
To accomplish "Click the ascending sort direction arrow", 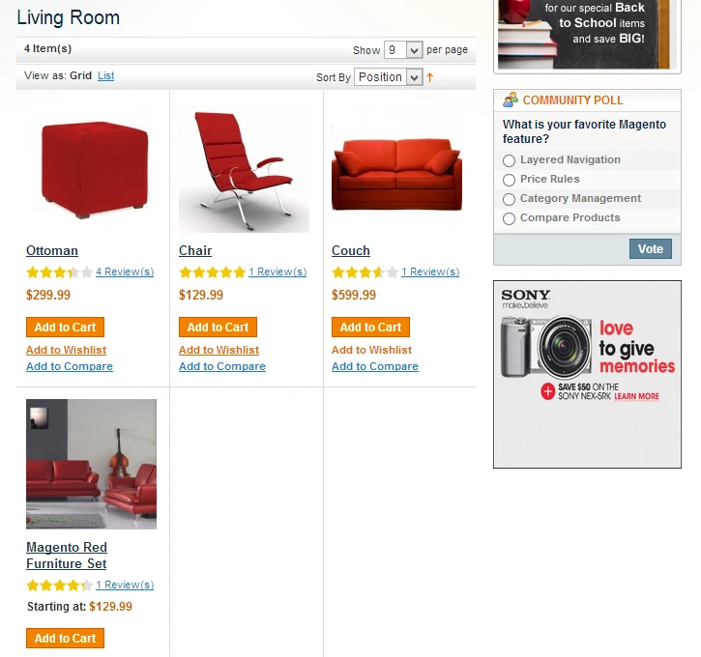I will [x=429, y=77].
